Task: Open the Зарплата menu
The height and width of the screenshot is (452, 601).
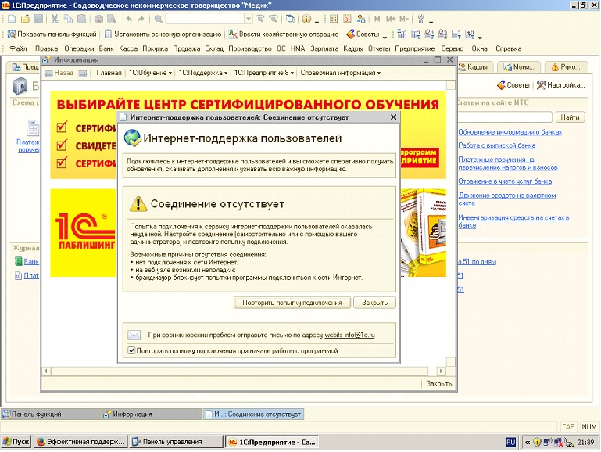Action: tap(324, 48)
